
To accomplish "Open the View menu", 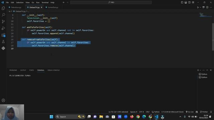I will [x=27, y=2].
